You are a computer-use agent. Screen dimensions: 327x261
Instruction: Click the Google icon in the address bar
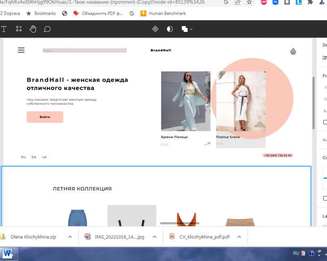pos(226,2)
